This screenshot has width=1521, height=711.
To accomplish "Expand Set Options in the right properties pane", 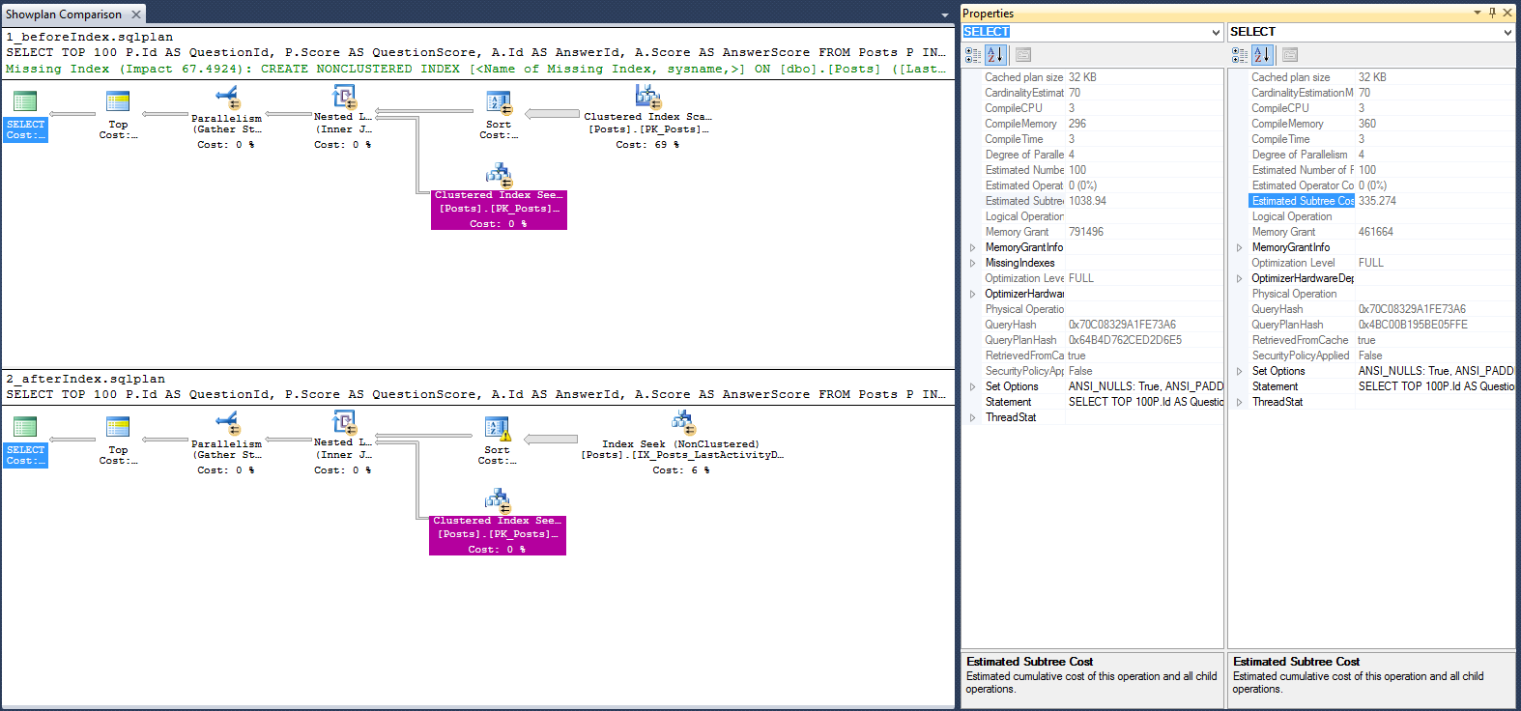I will 1240,371.
